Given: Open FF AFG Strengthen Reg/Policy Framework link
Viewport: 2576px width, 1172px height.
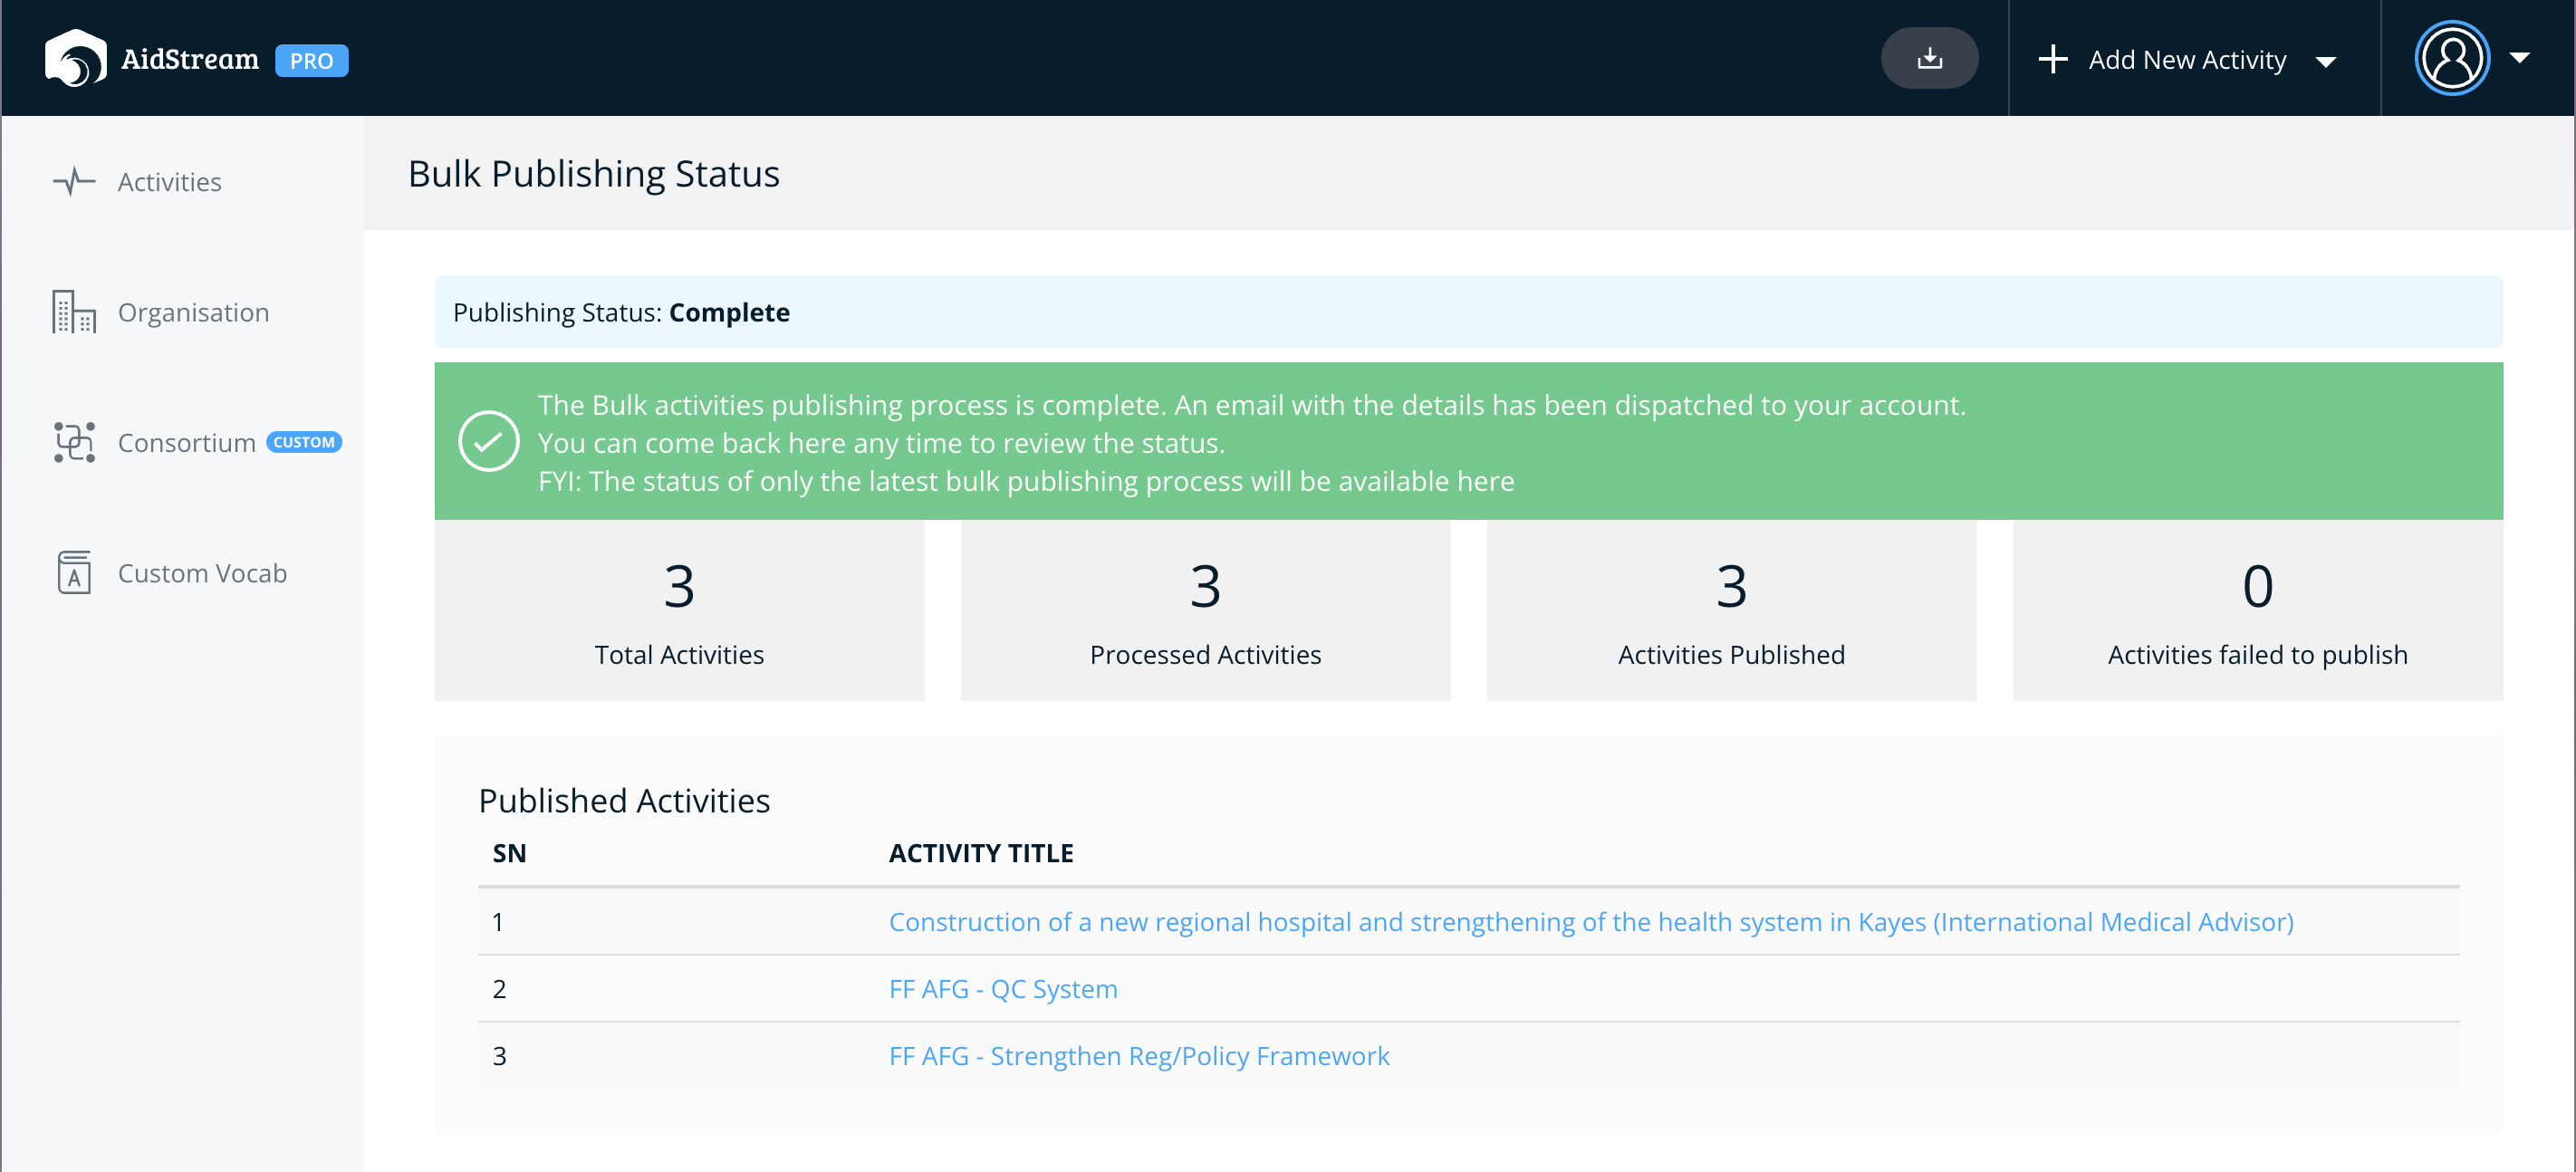Looking at the screenshot, I should pos(1139,1056).
